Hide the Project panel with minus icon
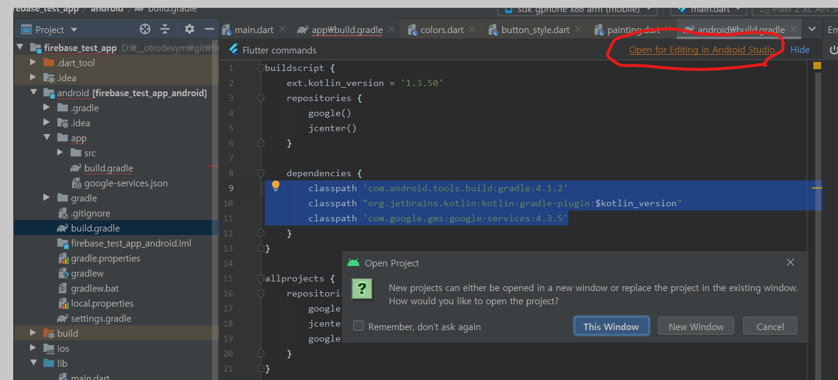This screenshot has height=380, width=838. [x=209, y=29]
